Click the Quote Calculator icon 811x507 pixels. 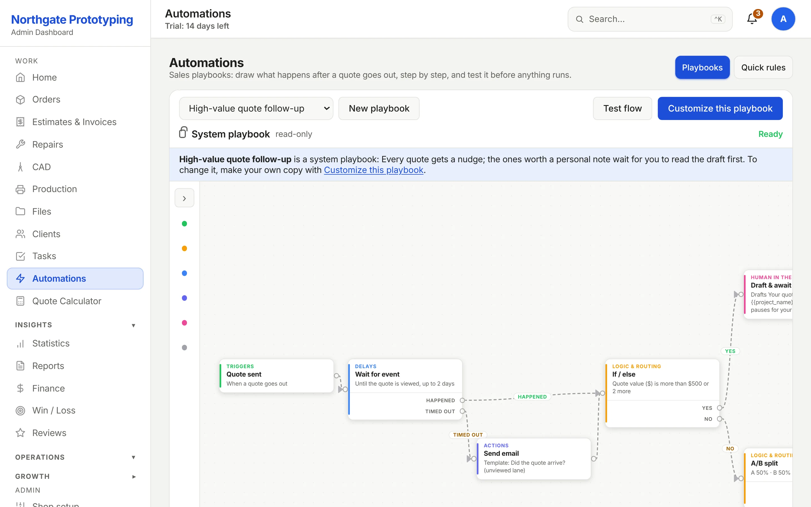(21, 301)
